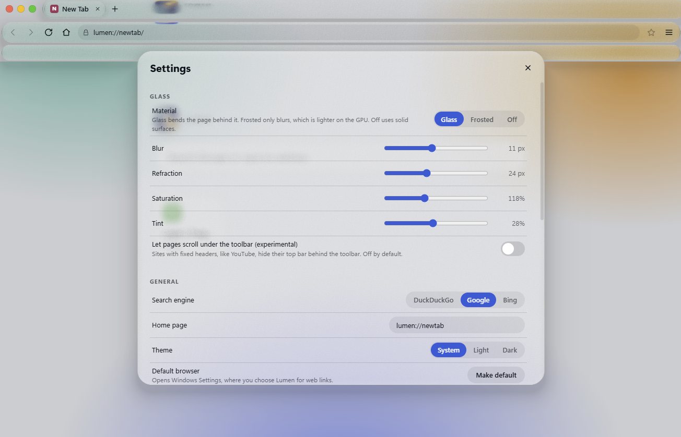Click the Make default button

pos(496,375)
